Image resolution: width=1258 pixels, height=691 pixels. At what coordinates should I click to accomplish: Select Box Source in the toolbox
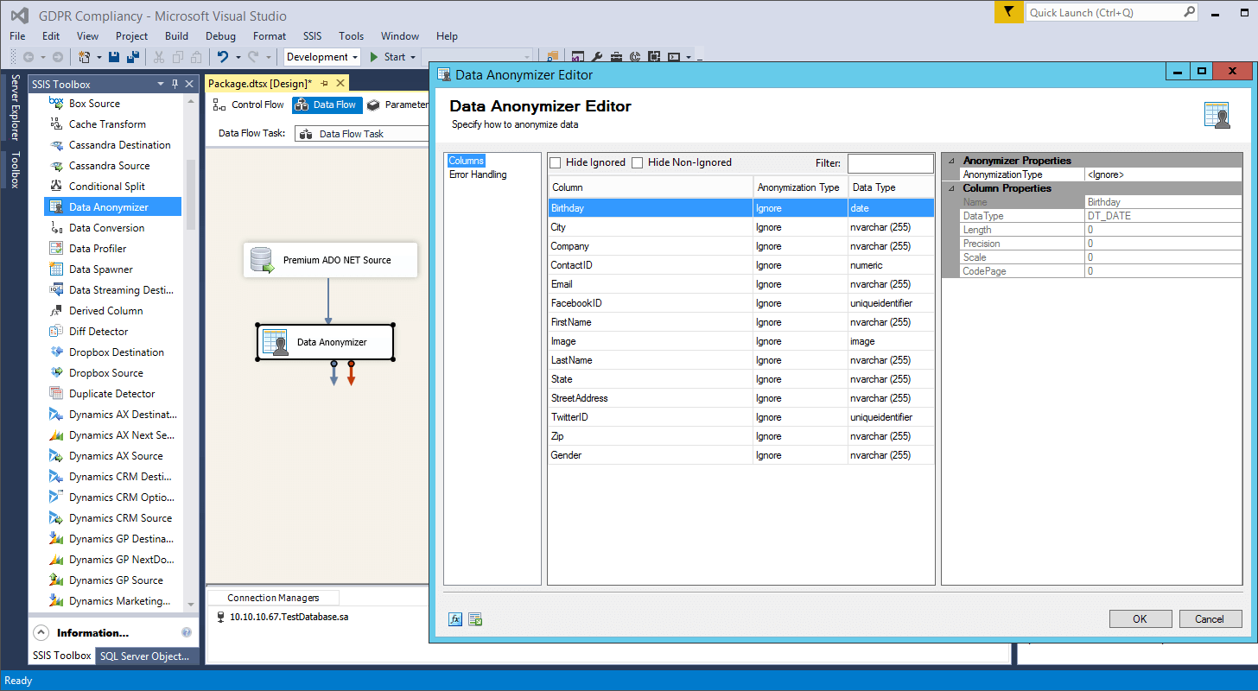tap(113, 104)
